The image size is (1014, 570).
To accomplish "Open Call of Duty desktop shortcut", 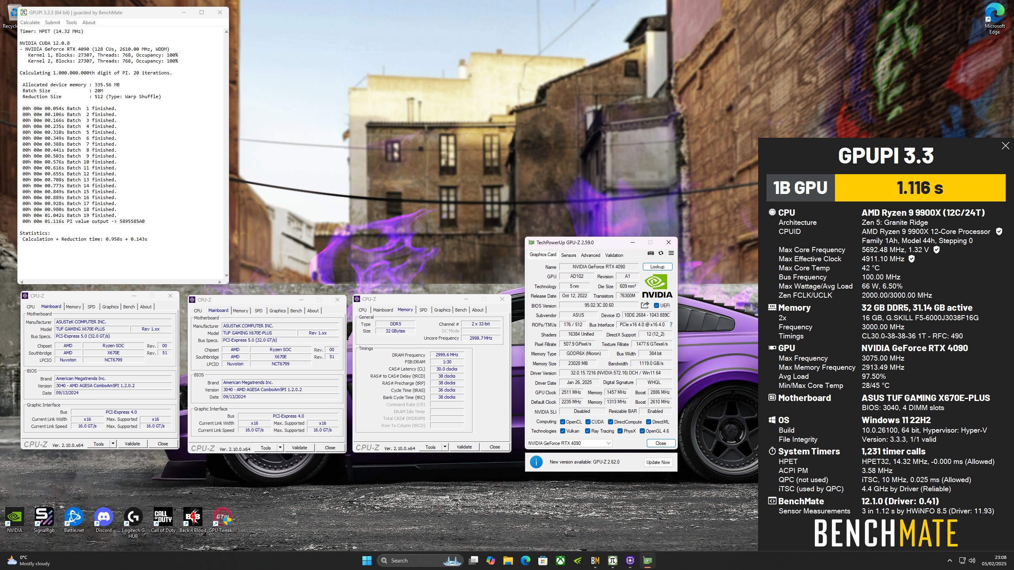I will coord(163,520).
